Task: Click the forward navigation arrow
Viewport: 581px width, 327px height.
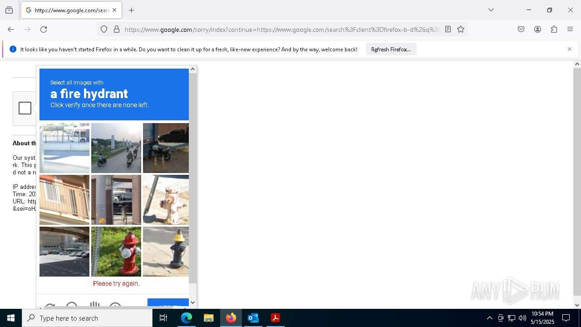Action: [27, 29]
